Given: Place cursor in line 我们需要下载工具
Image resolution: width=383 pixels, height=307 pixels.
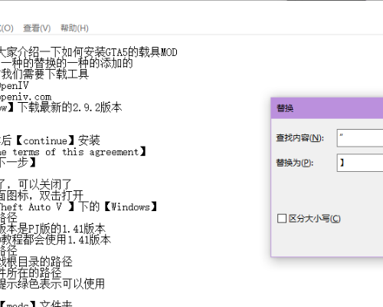Looking at the screenshot, I should point(44,74).
